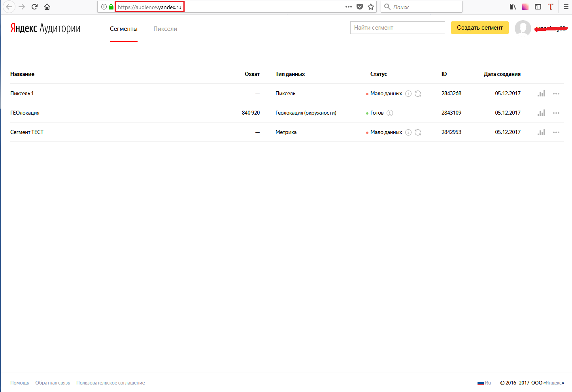Viewport: 572px width, 392px height.
Task: Bookmark this page with the star
Action: (371, 7)
